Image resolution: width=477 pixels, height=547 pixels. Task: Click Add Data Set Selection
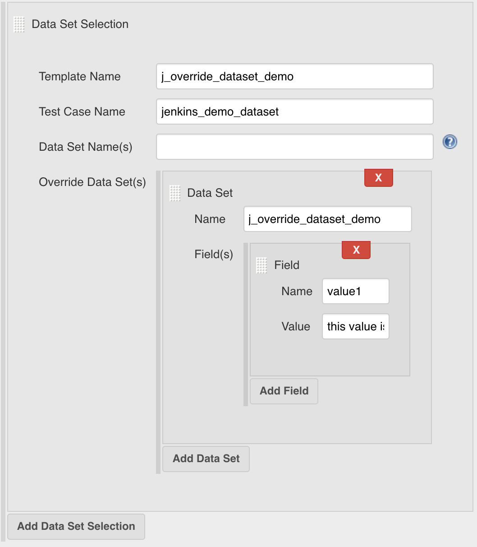[76, 526]
